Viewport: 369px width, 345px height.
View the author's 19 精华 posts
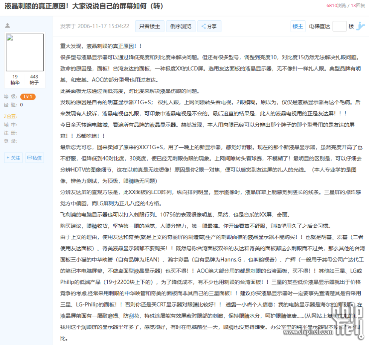coord(15,80)
